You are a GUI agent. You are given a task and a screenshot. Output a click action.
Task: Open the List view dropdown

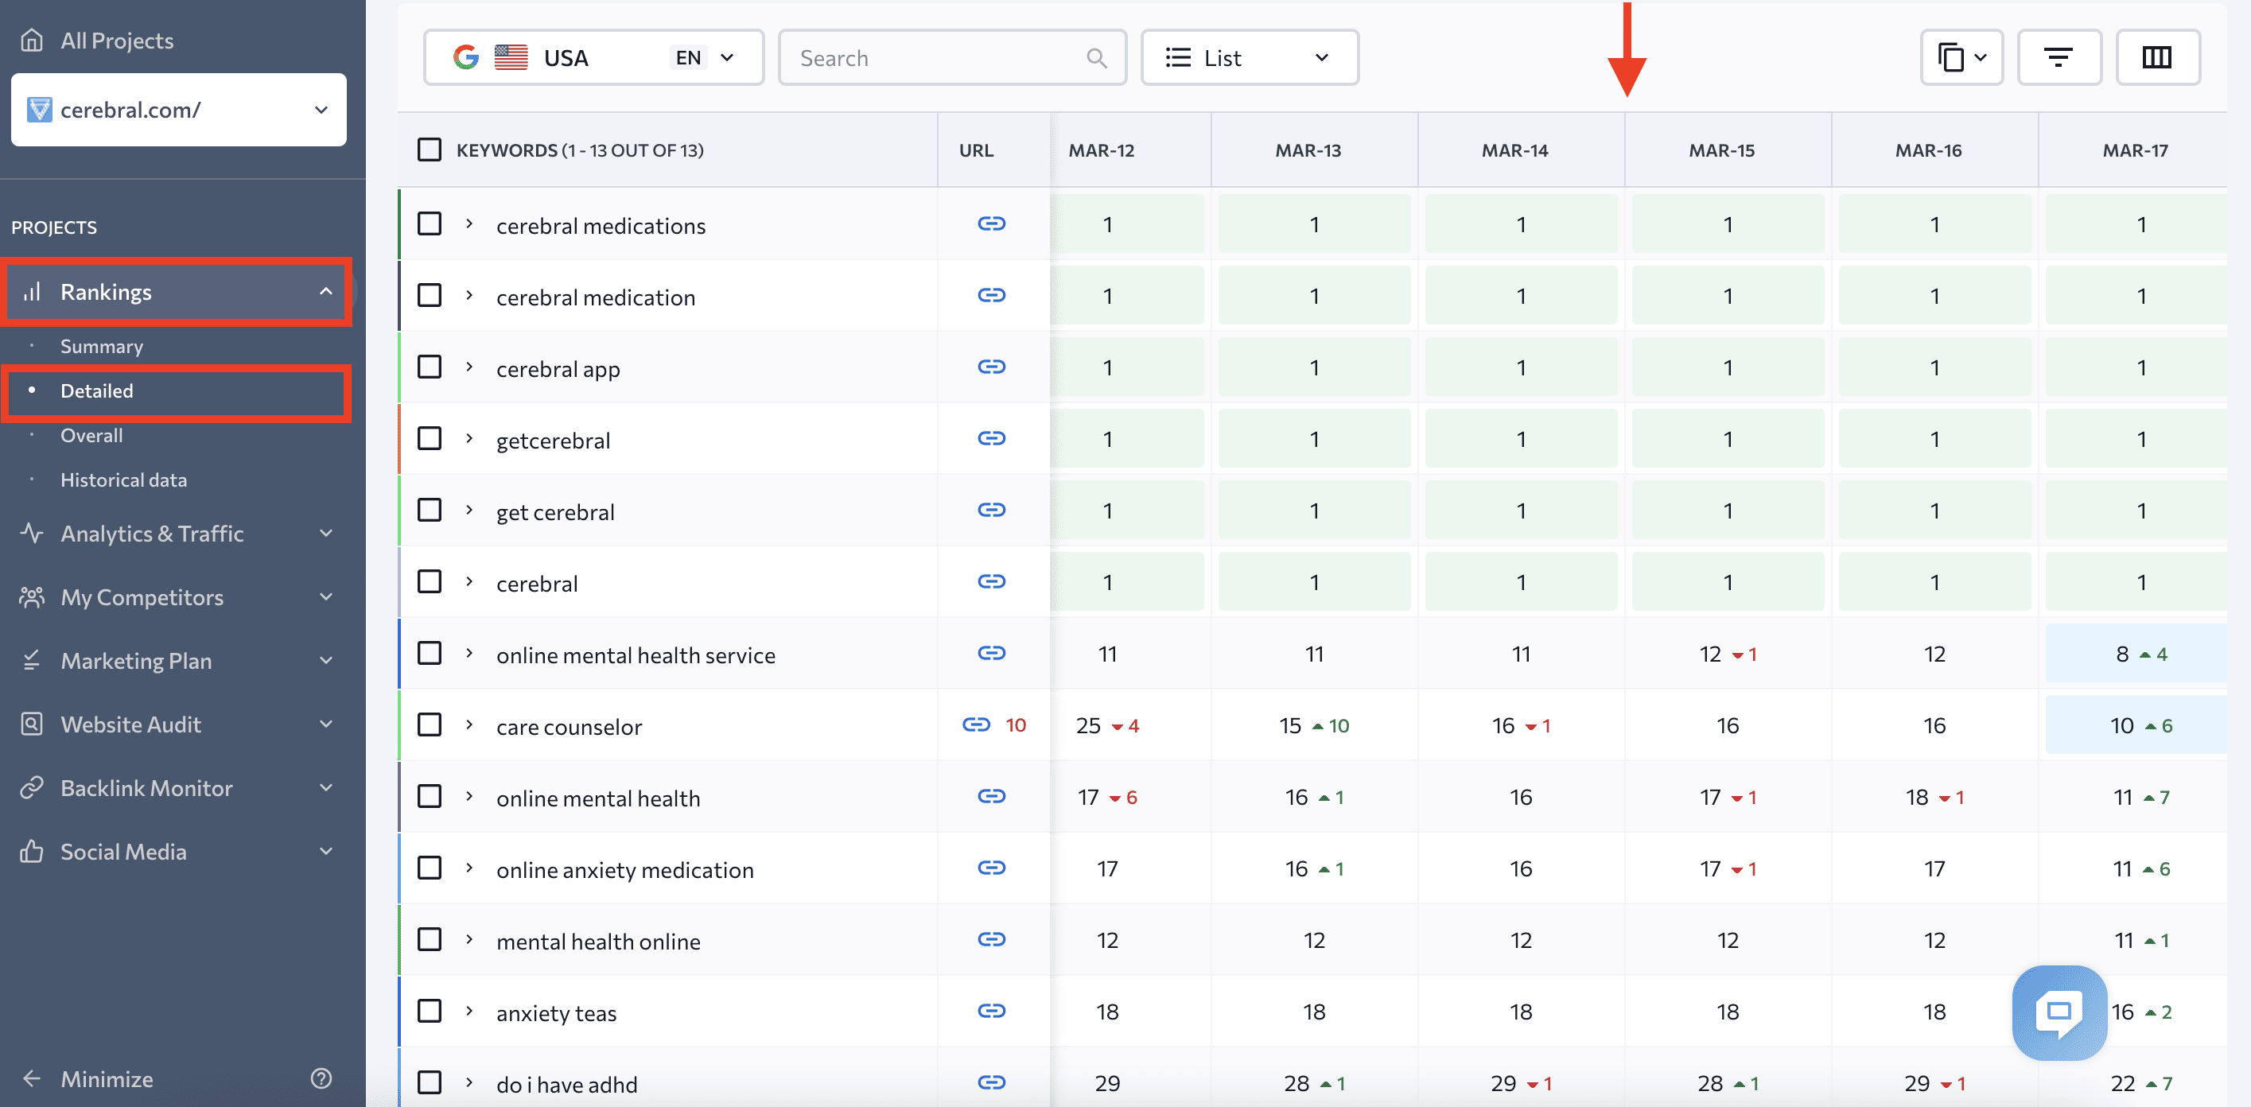click(1249, 58)
